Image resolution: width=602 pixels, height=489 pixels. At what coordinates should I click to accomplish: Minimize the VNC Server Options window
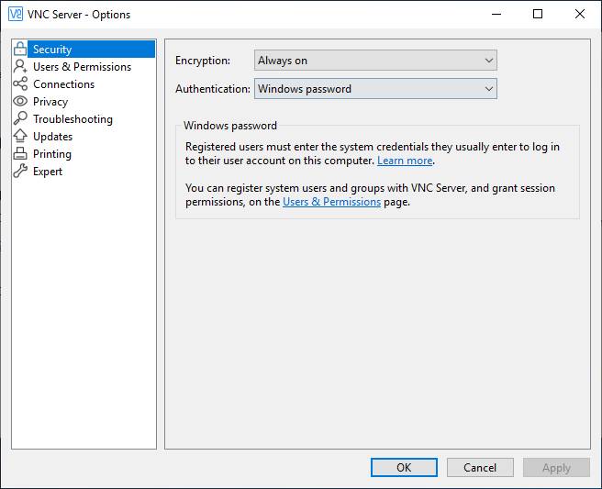point(496,14)
